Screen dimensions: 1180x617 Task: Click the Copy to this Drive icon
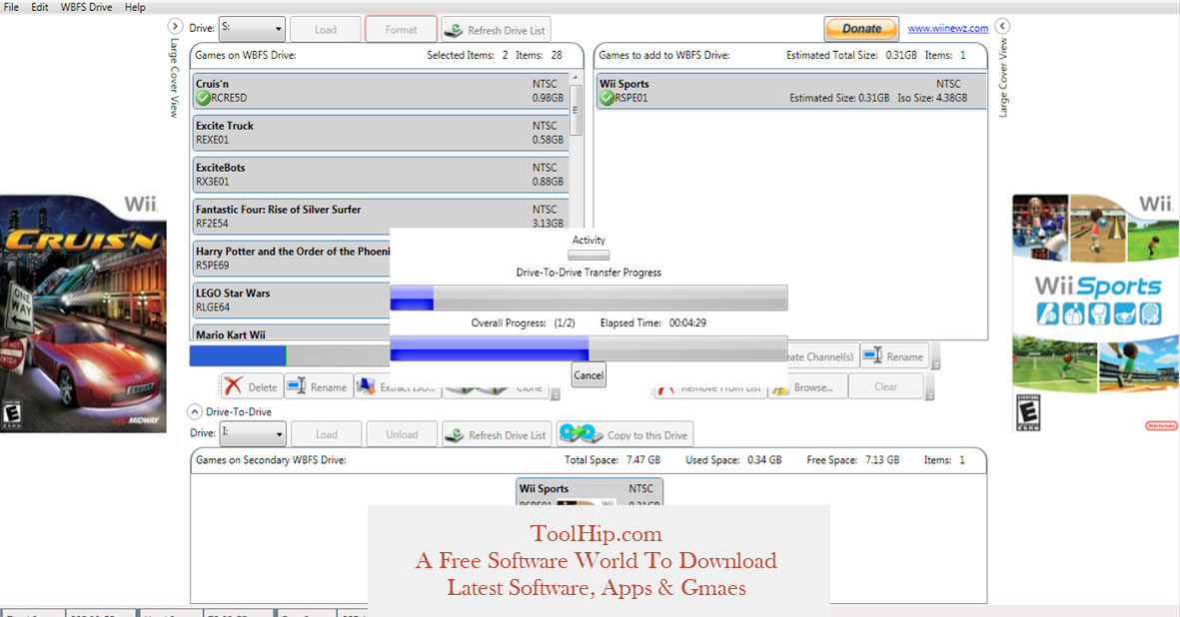[581, 434]
